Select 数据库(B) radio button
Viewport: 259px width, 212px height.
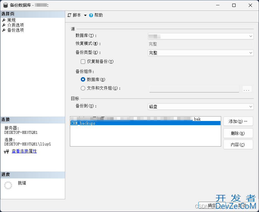point(83,79)
